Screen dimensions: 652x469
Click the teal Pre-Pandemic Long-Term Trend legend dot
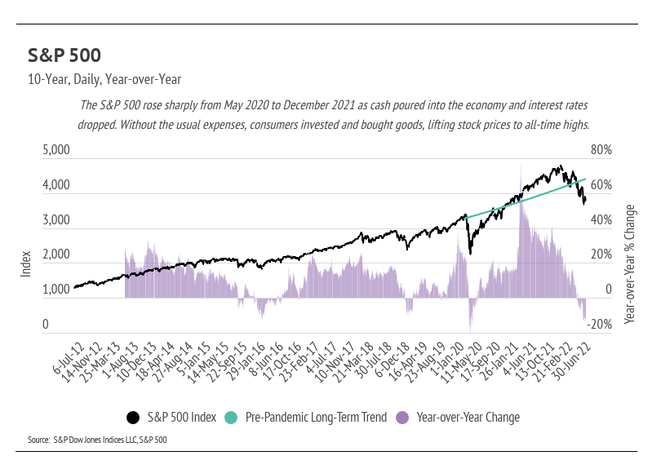point(231,418)
